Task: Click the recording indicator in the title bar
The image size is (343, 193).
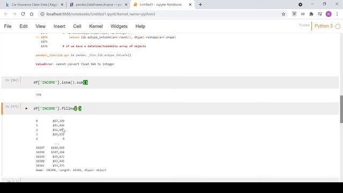Action: tap(300, 4)
